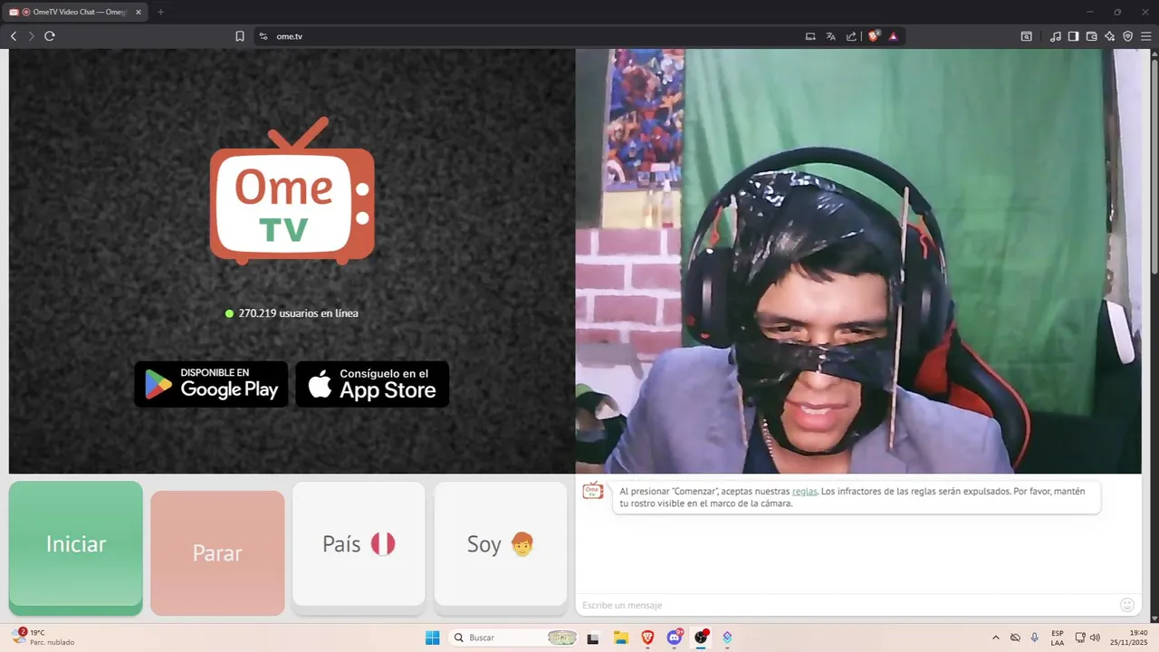Click the tray microphone icon

point(1035,638)
